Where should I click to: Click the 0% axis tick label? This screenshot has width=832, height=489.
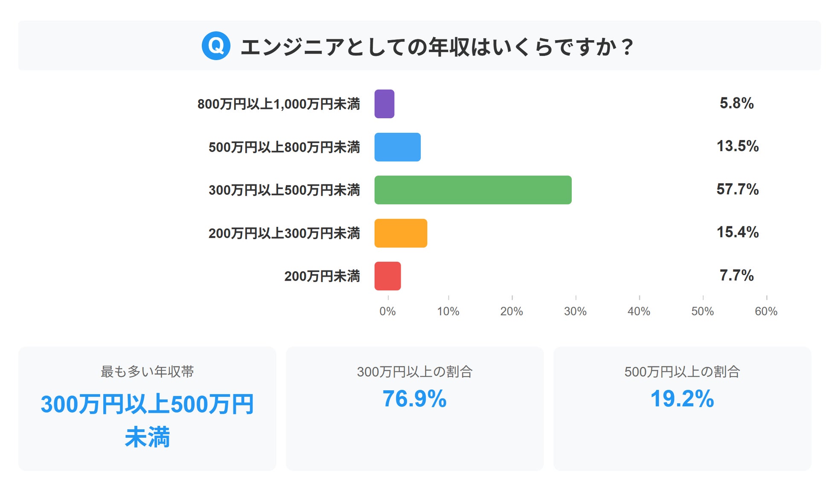pyautogui.click(x=387, y=311)
